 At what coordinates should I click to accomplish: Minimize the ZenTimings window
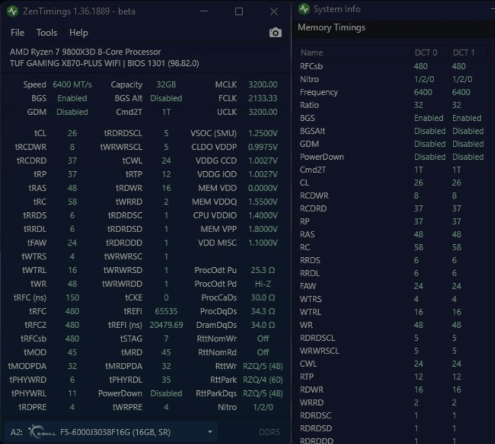204,12
